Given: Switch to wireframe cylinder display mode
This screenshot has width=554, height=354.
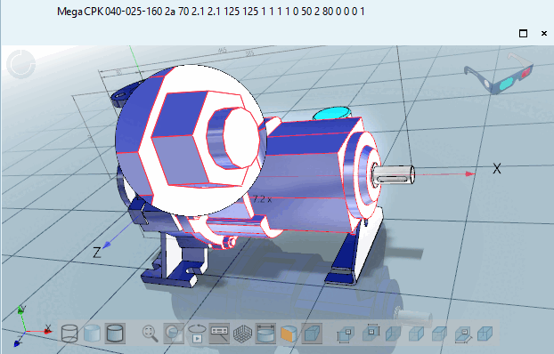Looking at the screenshot, I should [69, 334].
